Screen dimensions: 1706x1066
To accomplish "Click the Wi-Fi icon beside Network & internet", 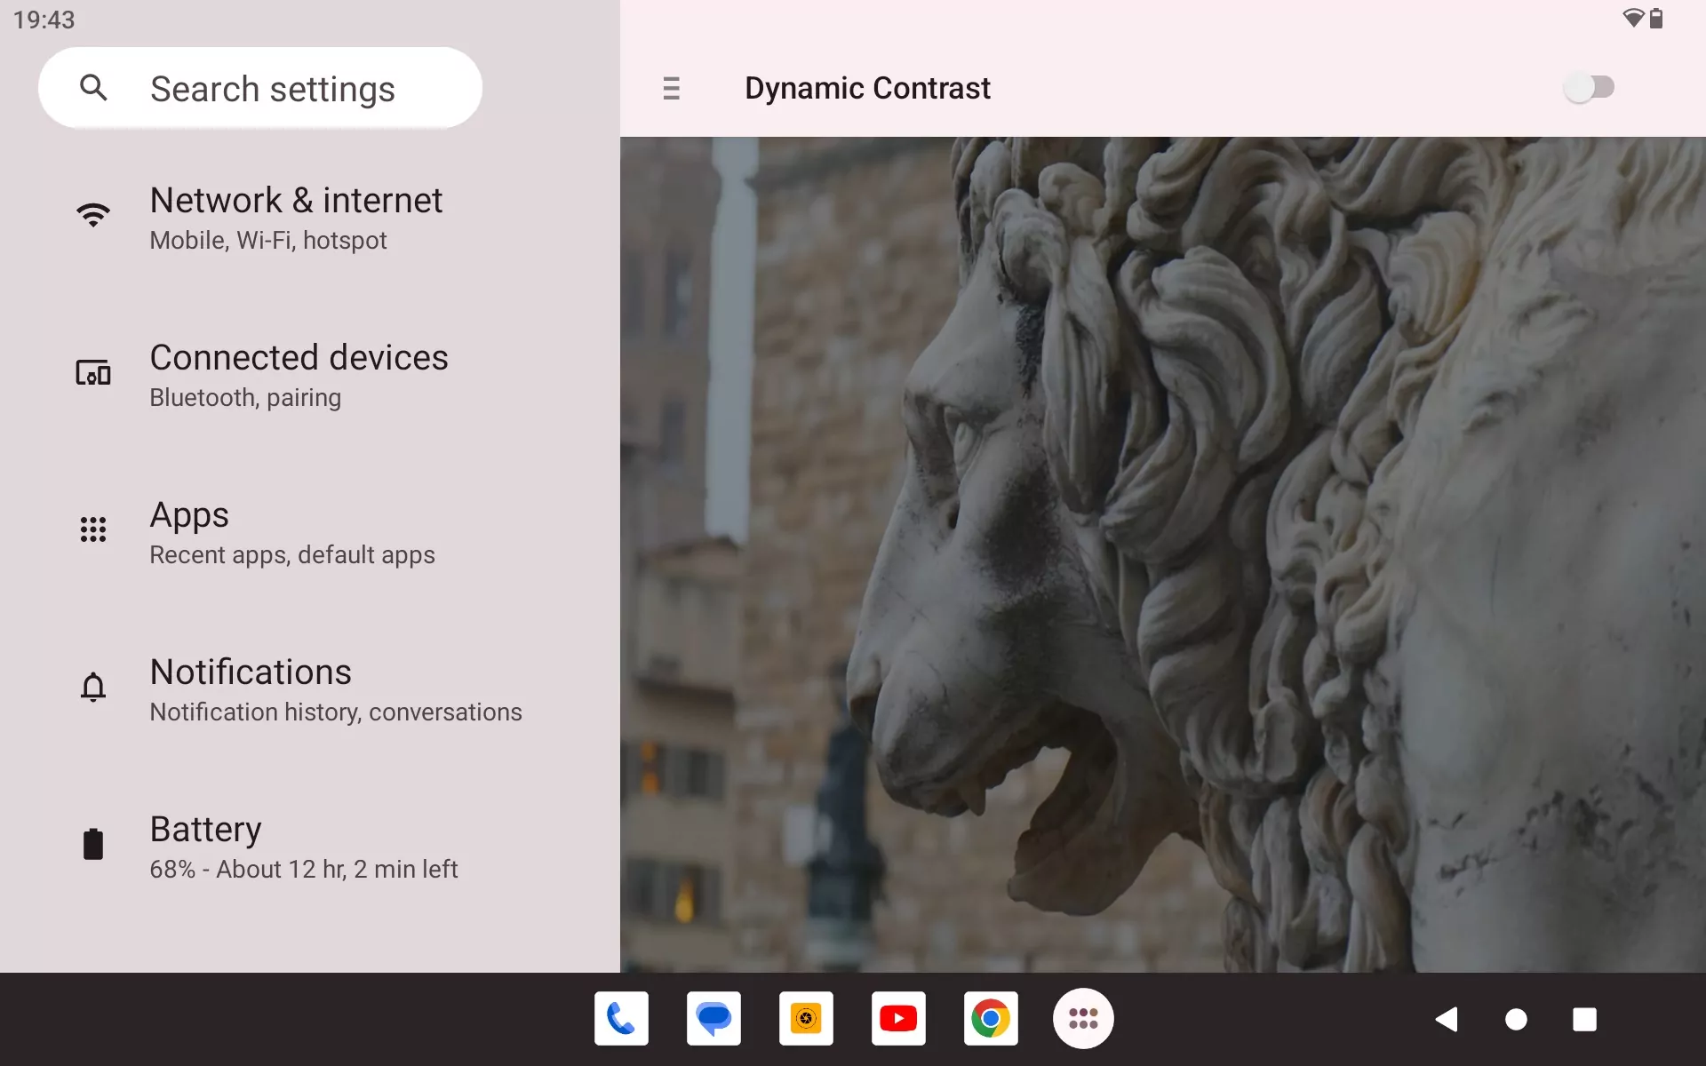I will [x=93, y=215].
